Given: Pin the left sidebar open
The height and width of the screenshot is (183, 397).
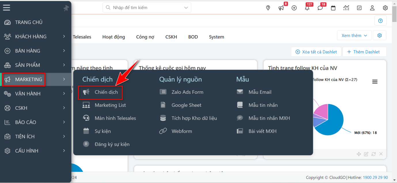Looking at the screenshot, I should [66, 8].
